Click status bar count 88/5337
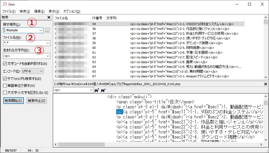 click(x=11, y=150)
